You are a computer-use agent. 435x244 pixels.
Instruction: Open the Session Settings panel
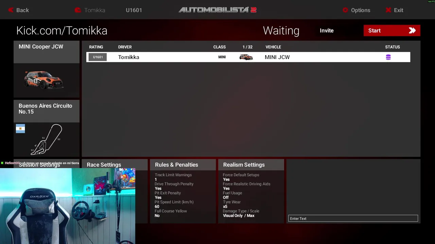39,165
